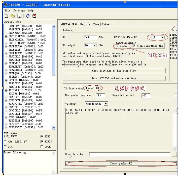Click the blue Refresh arrows icon

click(x=28, y=16)
